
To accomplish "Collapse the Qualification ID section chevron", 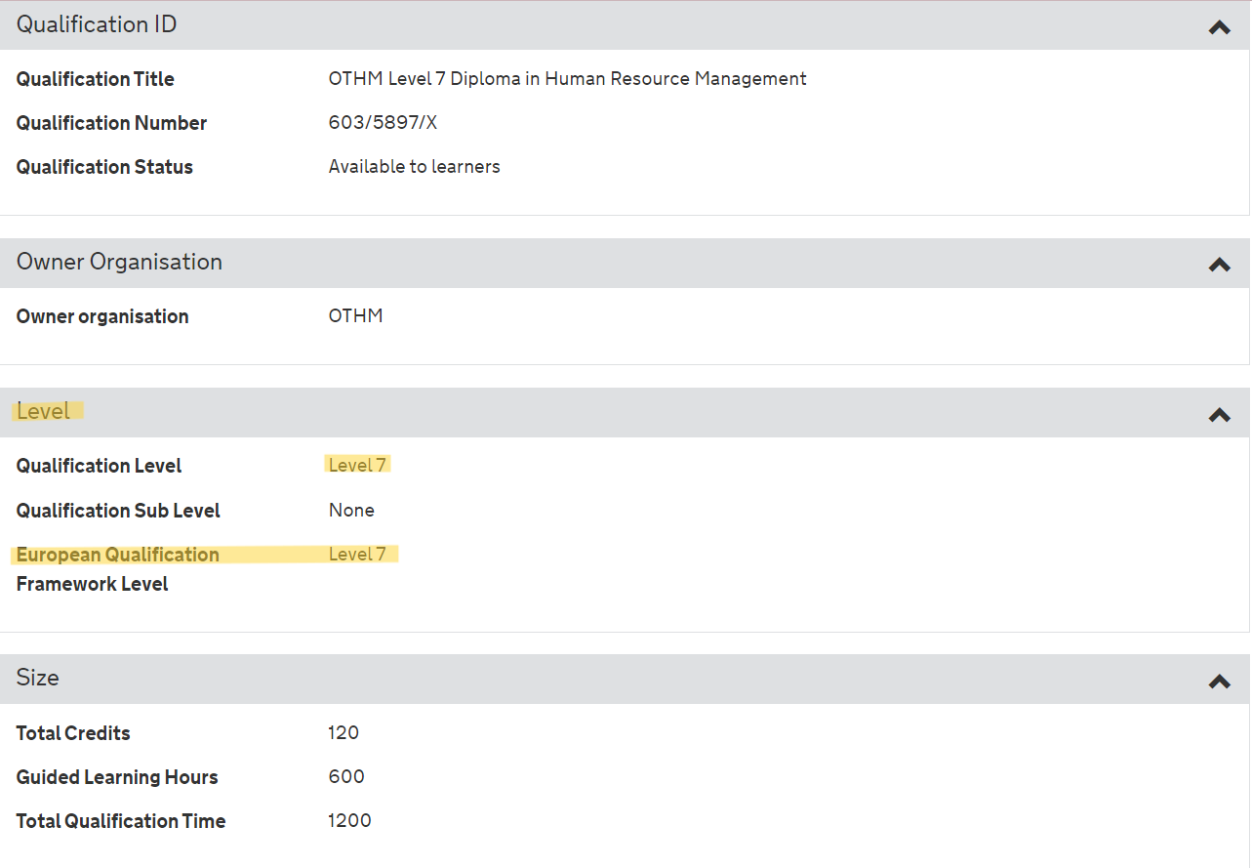I will click(x=1219, y=27).
